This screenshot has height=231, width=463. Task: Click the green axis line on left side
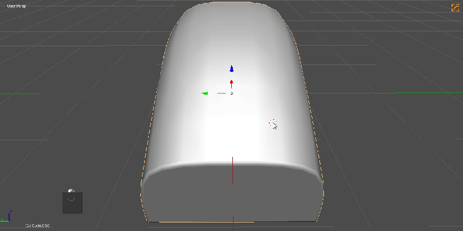[x=20, y=94]
